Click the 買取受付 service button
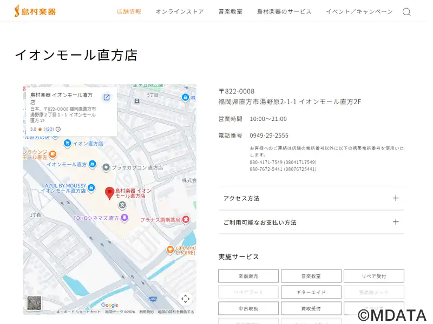Screen dimensions: 433x324 click(x=311, y=308)
